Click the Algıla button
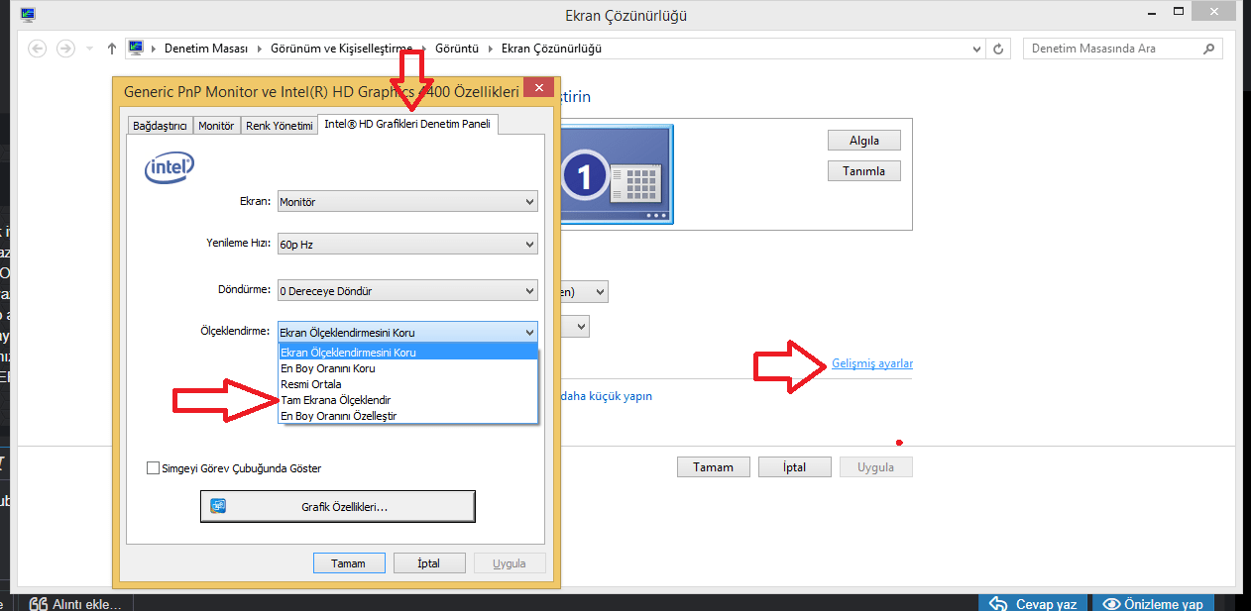Screen dimensions: 1251x611 [864, 141]
